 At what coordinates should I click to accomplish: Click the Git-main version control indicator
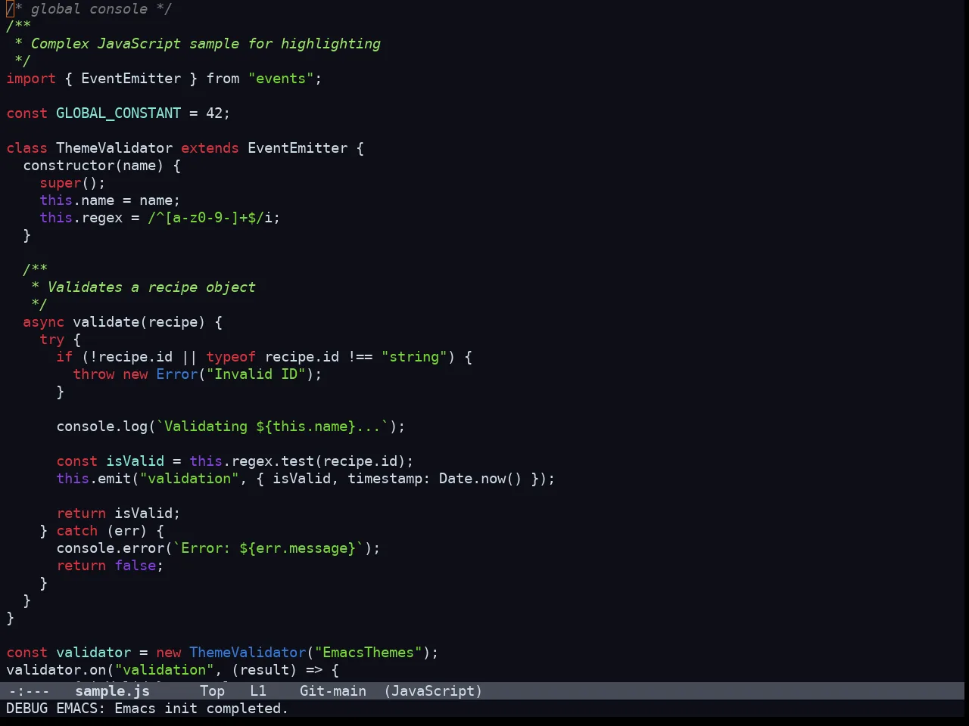tap(333, 691)
